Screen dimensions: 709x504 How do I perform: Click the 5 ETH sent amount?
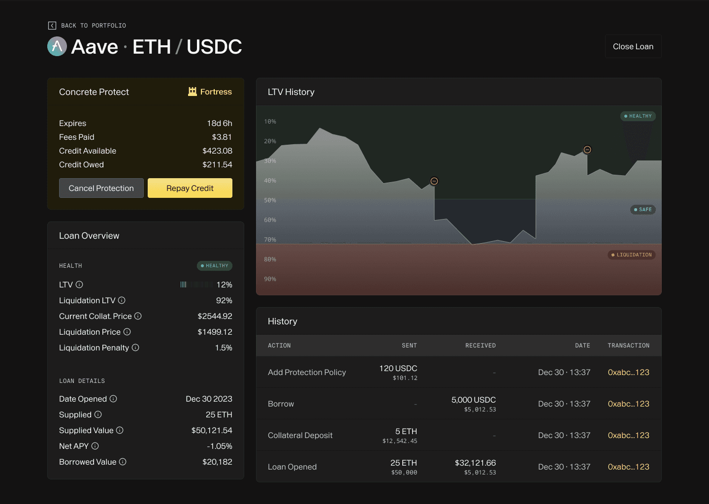406,431
